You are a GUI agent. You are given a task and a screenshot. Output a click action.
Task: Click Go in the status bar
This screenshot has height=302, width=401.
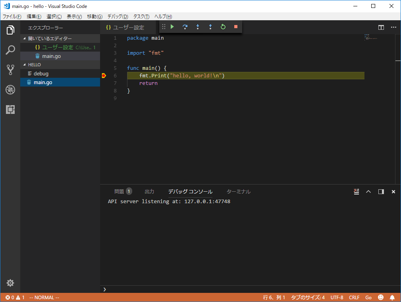[368, 297]
